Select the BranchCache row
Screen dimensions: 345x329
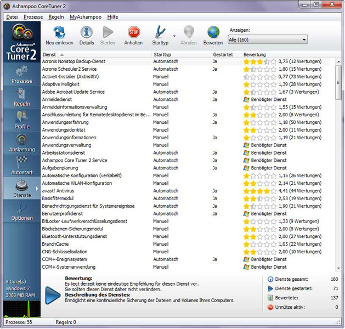185,244
